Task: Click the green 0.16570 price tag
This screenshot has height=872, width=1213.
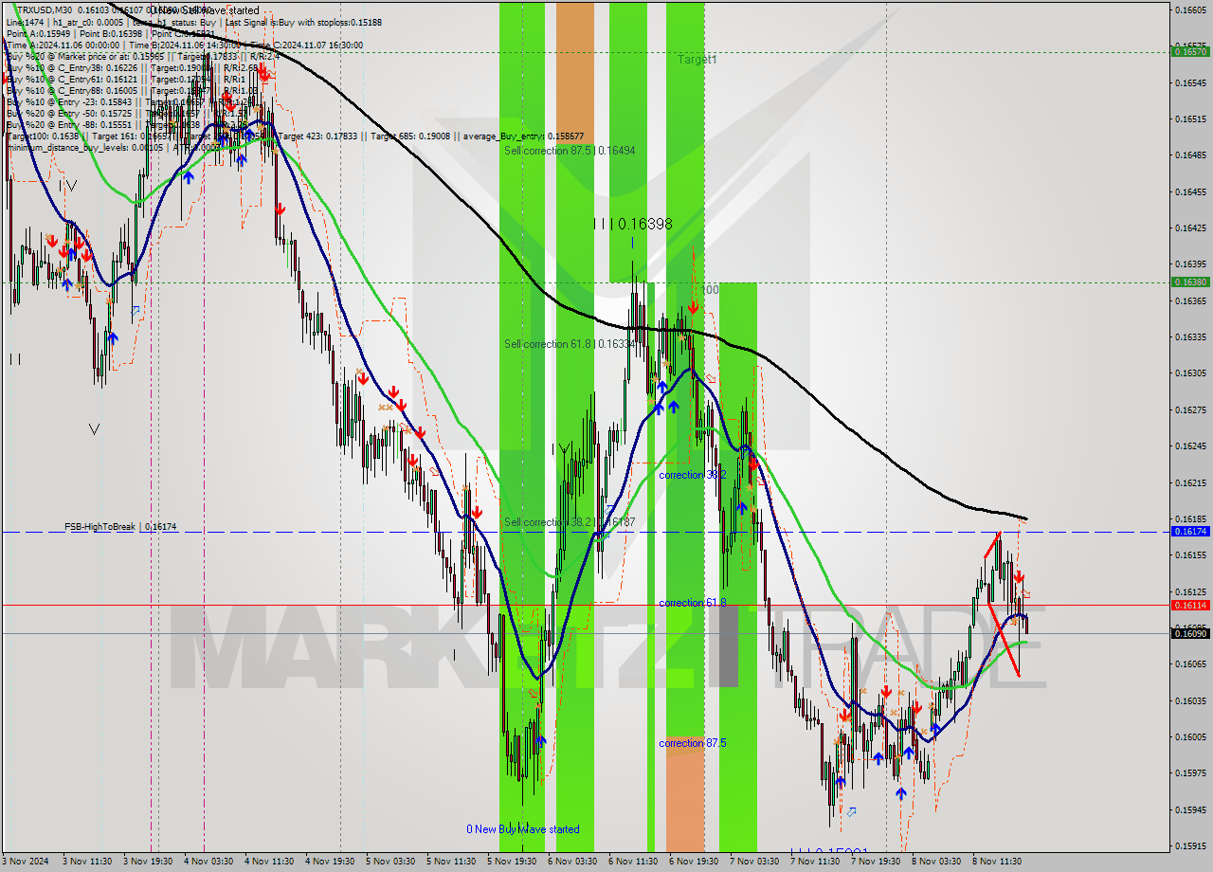Action: point(1190,52)
